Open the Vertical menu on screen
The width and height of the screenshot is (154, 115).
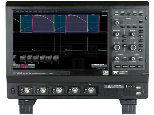(17, 11)
